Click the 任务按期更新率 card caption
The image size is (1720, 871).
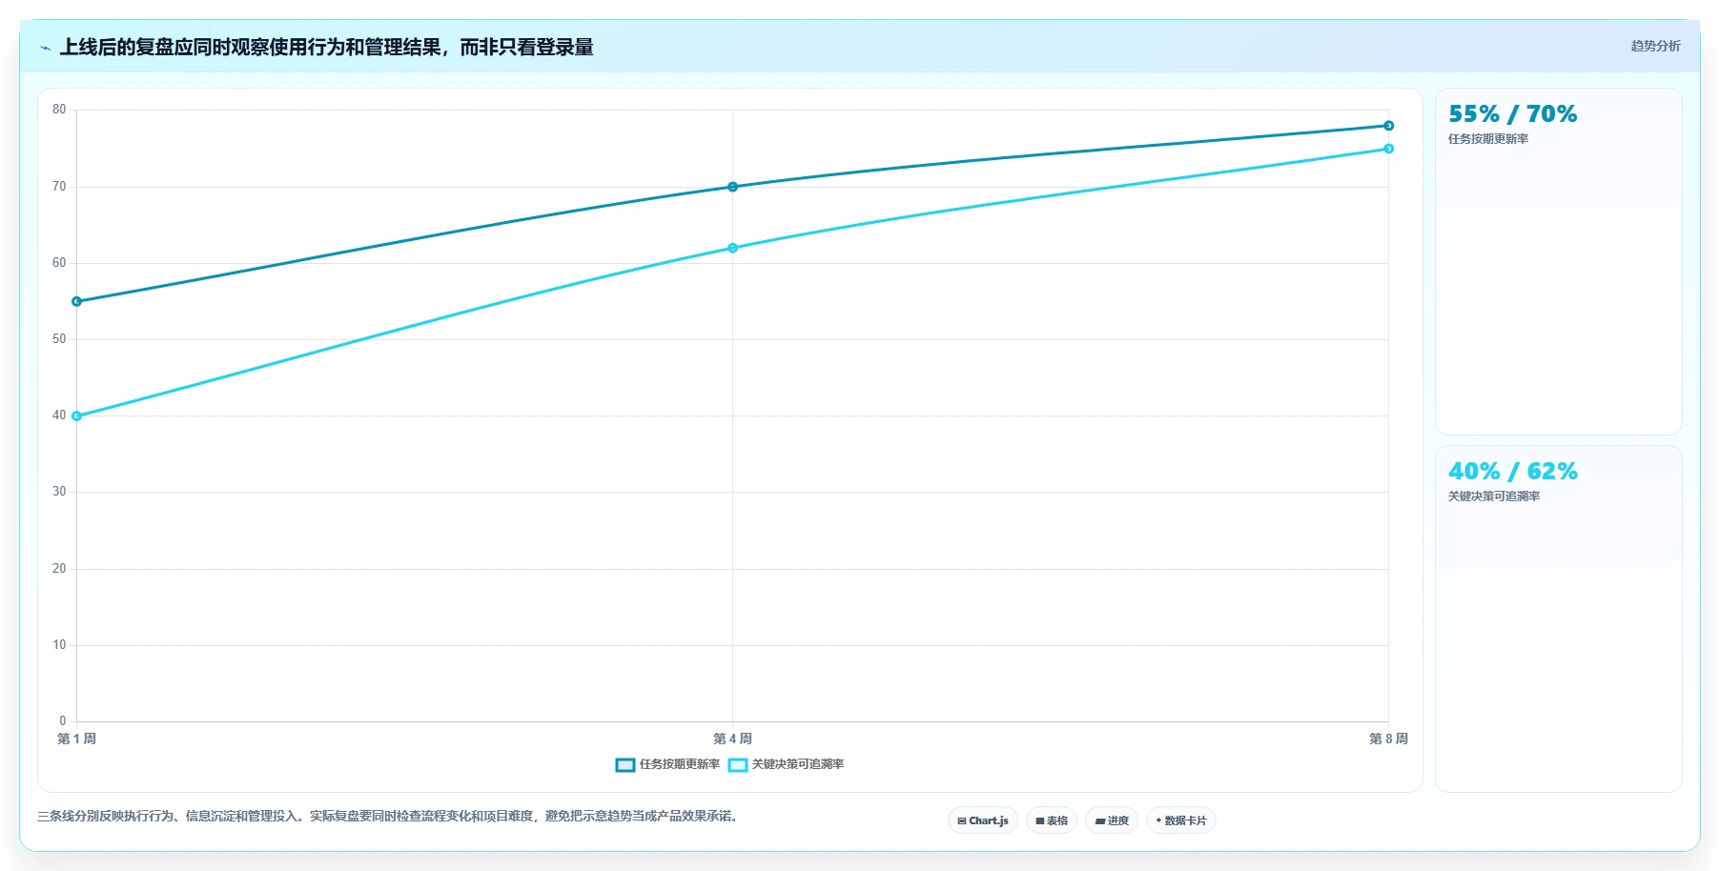pos(1488,139)
